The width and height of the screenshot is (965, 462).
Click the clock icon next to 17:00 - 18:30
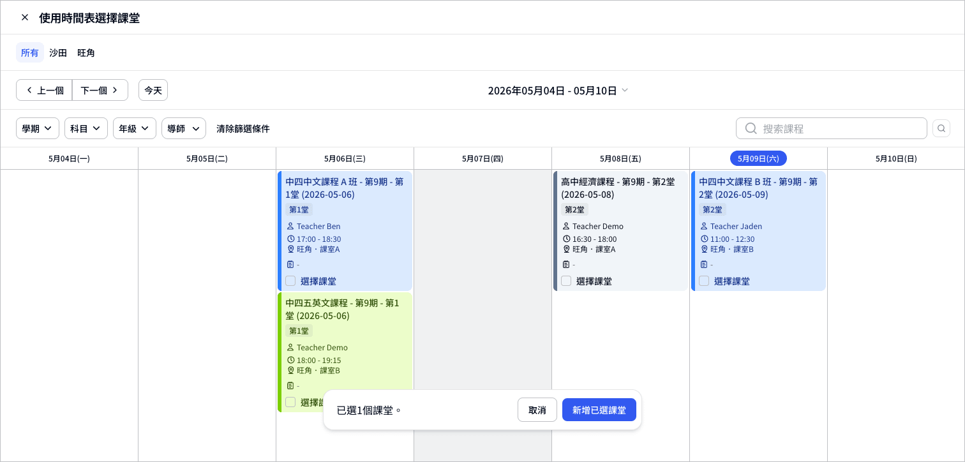click(290, 239)
